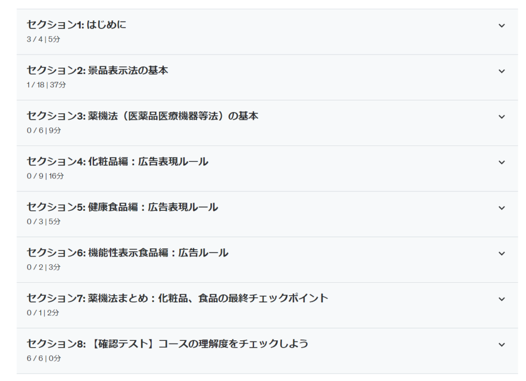526x381 pixels.
Task: Click the 6 / 6 | 0分 progress text
Action: [44, 358]
